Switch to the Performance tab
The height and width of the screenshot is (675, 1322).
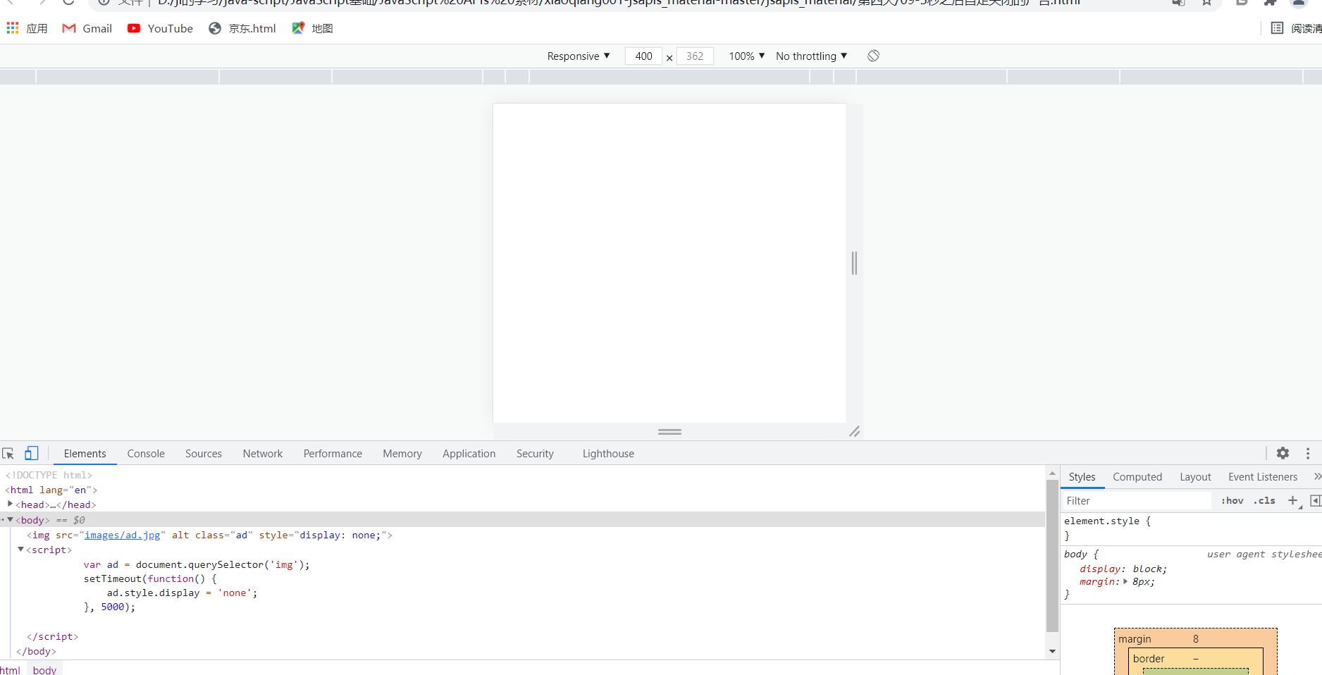333,454
